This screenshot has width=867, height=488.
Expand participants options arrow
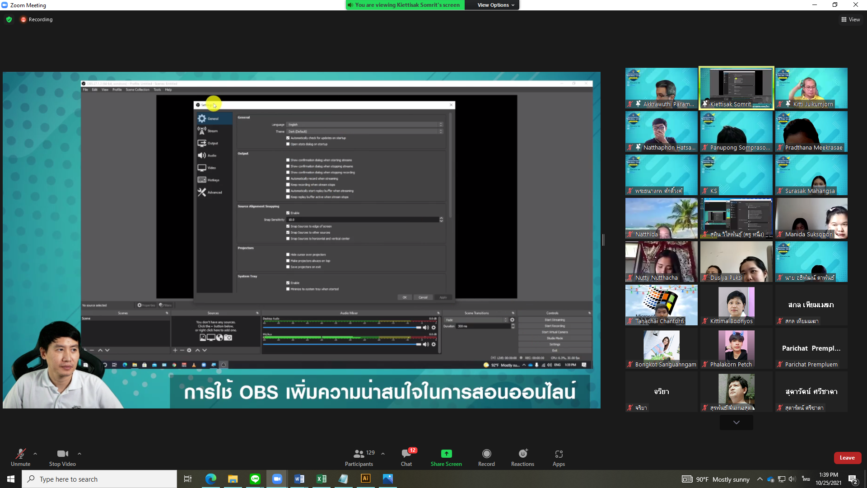point(383,454)
